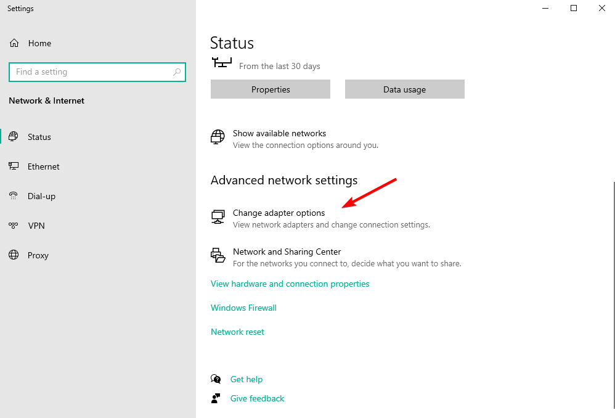Click the Get help chat icon
Image resolution: width=615 pixels, height=418 pixels.
click(216, 379)
